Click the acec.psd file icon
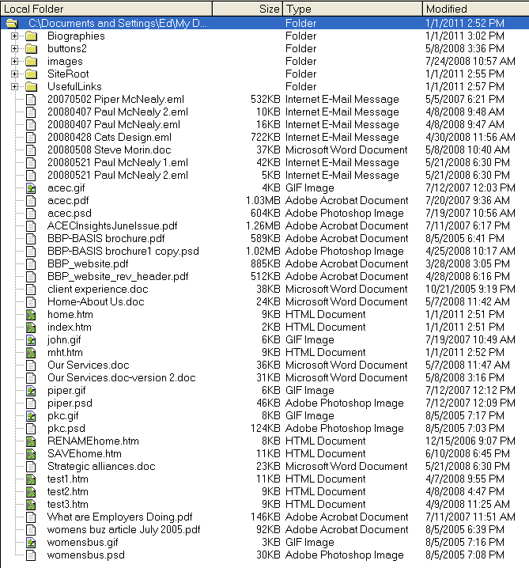The image size is (529, 568). 31,214
